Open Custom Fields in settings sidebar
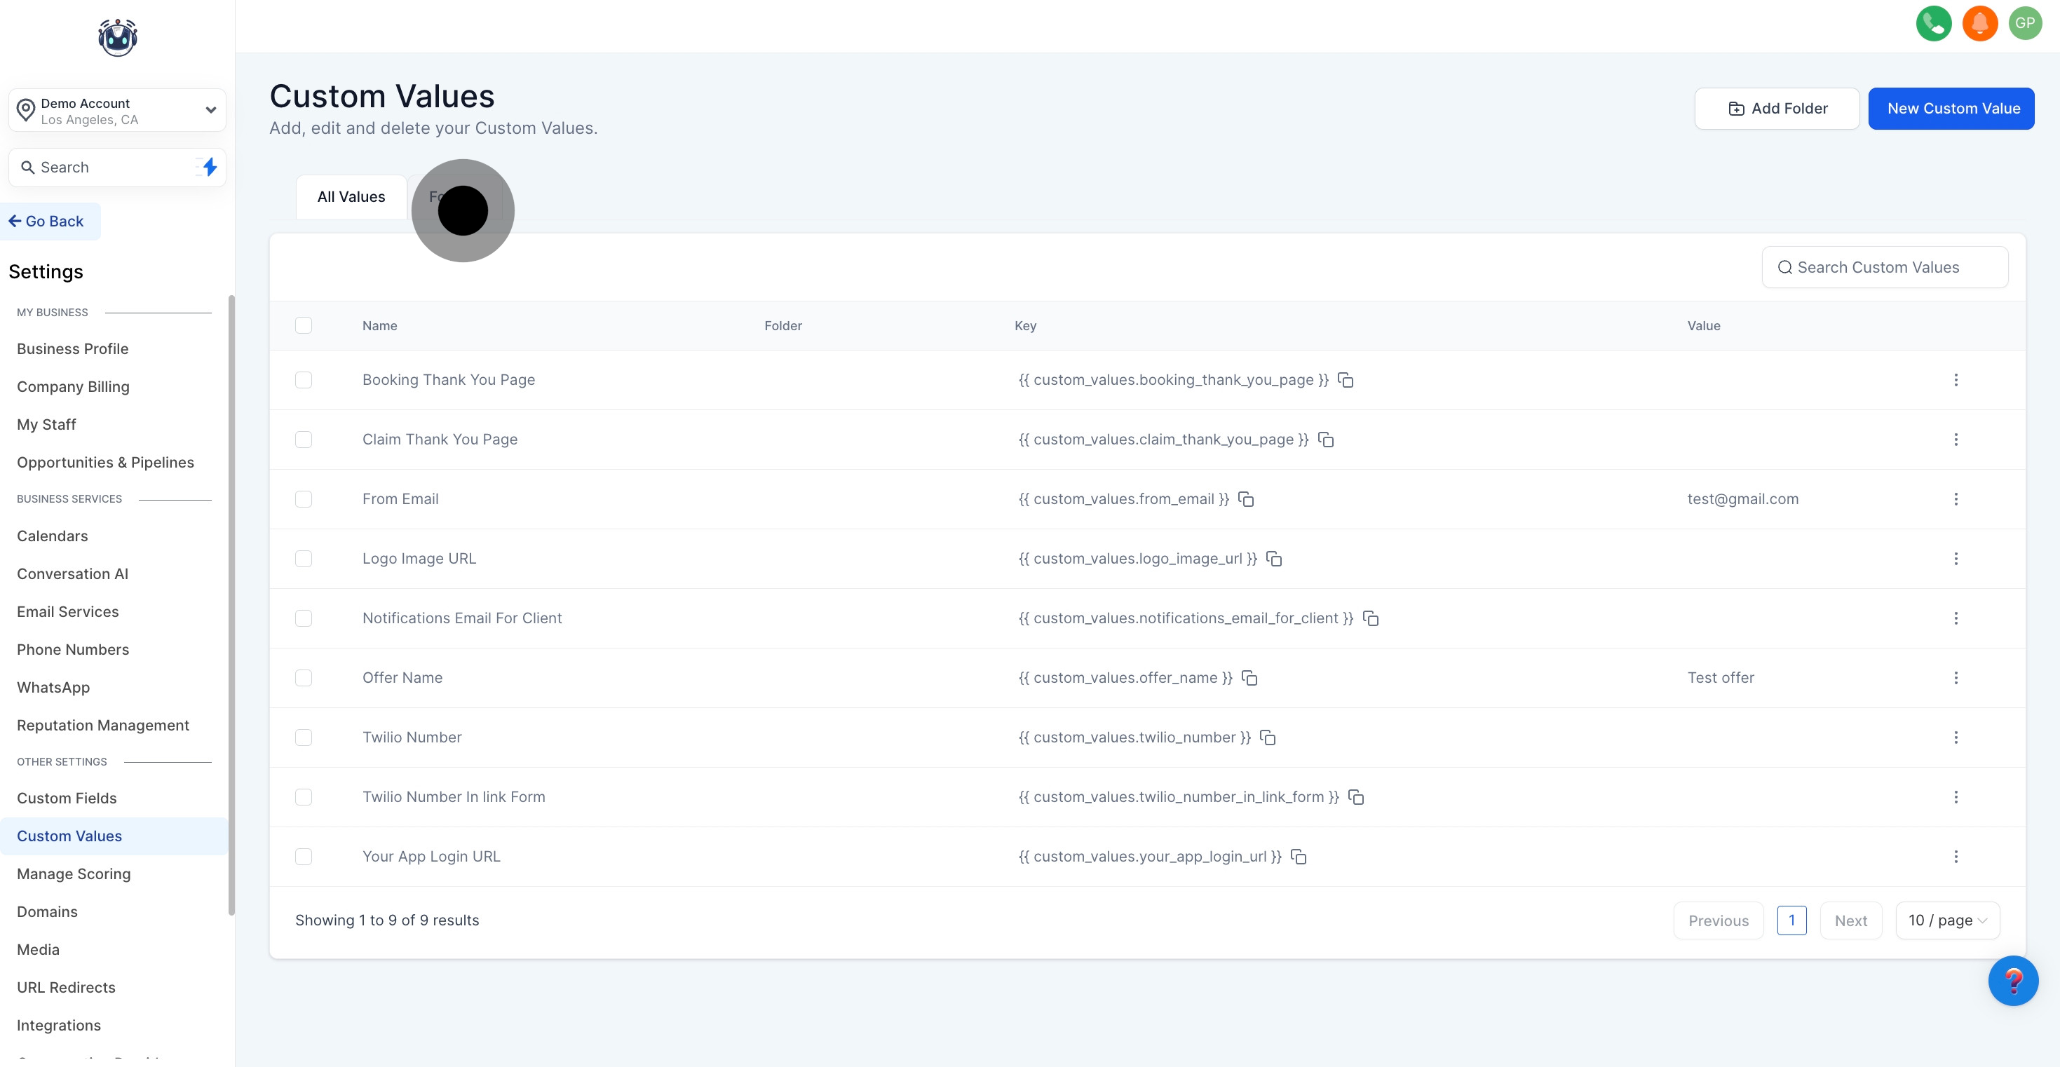This screenshot has height=1067, width=2060. [67, 798]
